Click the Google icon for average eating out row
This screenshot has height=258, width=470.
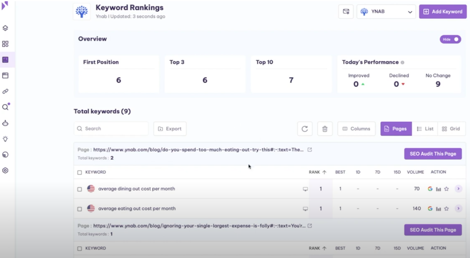click(430, 209)
